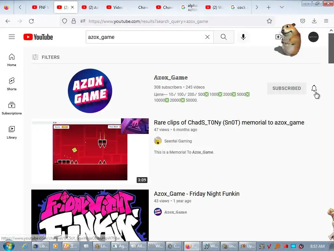Save to Pocket icon in the toolbar

(302, 21)
